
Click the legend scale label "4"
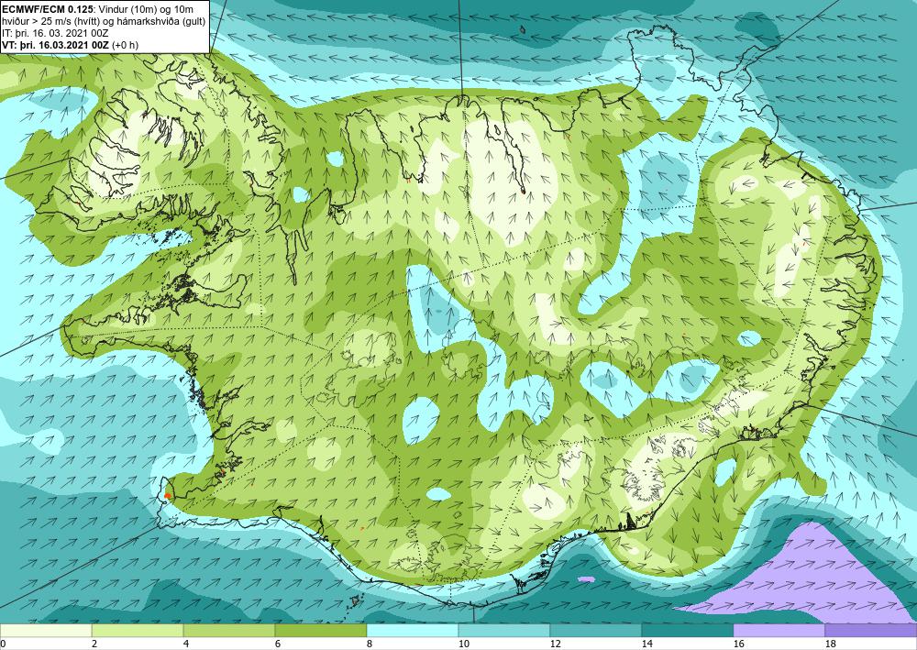[x=186, y=644]
